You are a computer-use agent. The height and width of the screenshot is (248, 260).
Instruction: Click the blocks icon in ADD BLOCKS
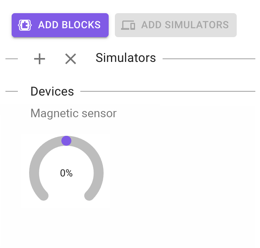click(x=24, y=25)
